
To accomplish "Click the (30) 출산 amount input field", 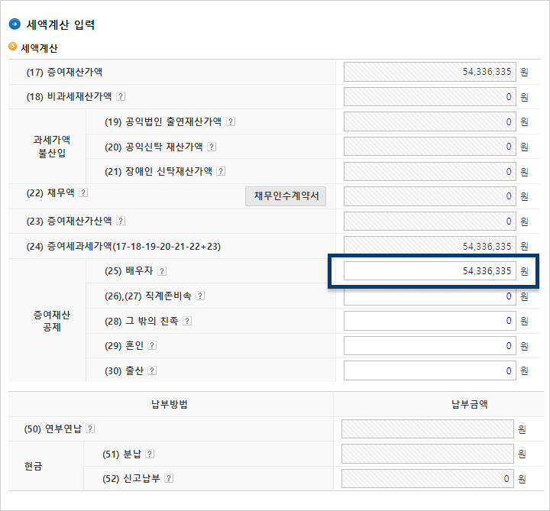I will [x=429, y=370].
